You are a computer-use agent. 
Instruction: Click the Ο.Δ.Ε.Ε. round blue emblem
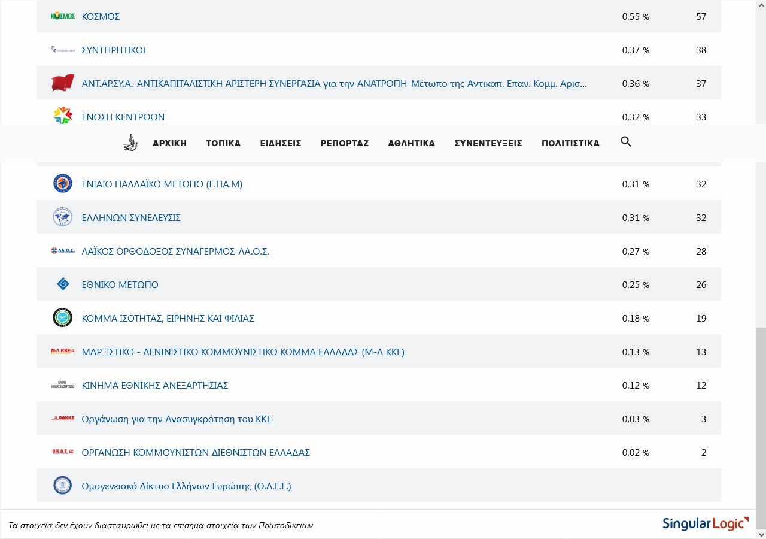click(x=63, y=486)
